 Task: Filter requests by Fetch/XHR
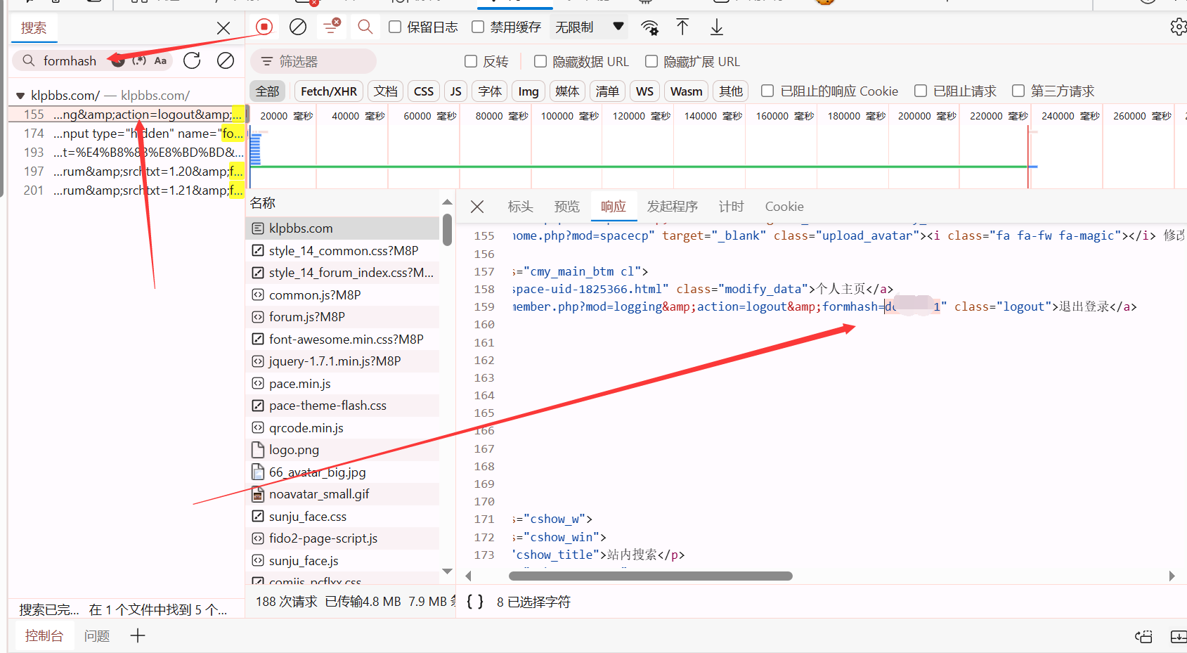click(329, 91)
